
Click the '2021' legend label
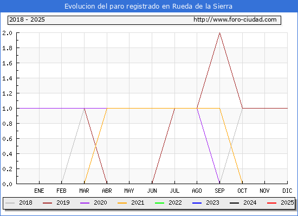tap(138, 202)
